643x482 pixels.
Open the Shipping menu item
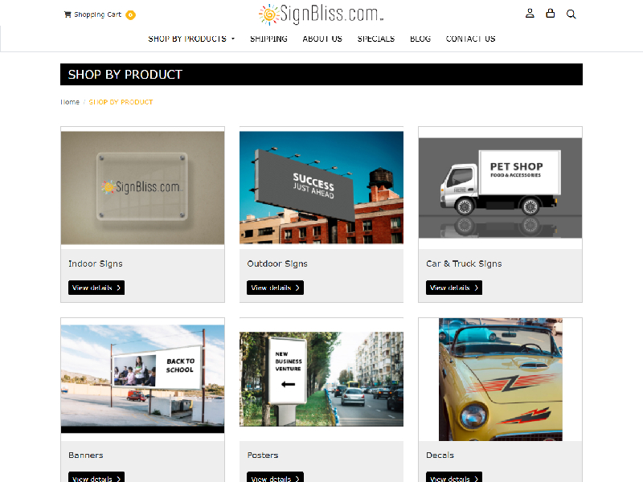click(268, 39)
